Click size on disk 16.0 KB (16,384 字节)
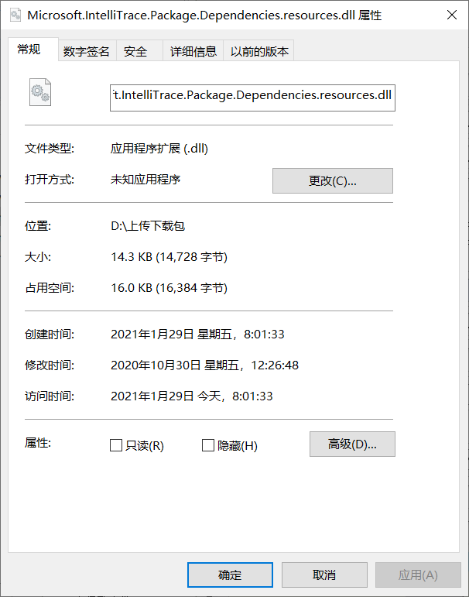The height and width of the screenshot is (597, 469). pos(169,288)
